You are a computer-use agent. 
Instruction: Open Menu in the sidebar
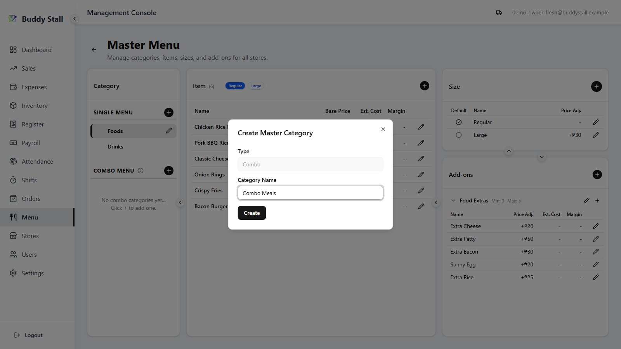(x=37, y=217)
